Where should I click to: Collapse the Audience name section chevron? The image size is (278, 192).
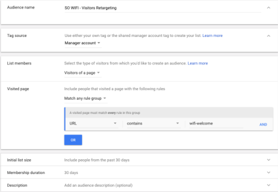[x=269, y=7]
